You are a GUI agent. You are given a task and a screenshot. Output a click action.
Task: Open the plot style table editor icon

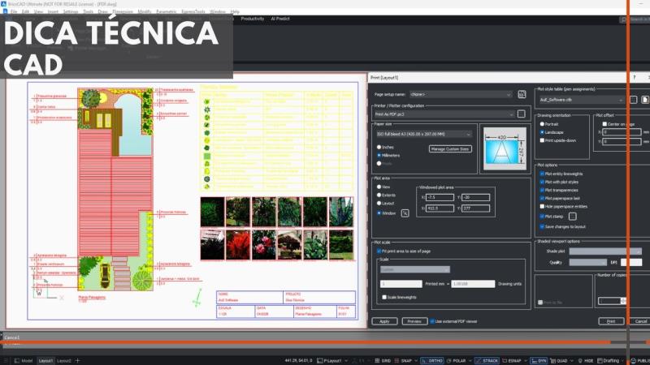(x=633, y=100)
